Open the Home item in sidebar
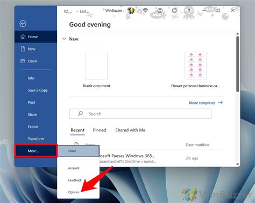The width and height of the screenshot is (255, 203). coord(36,37)
